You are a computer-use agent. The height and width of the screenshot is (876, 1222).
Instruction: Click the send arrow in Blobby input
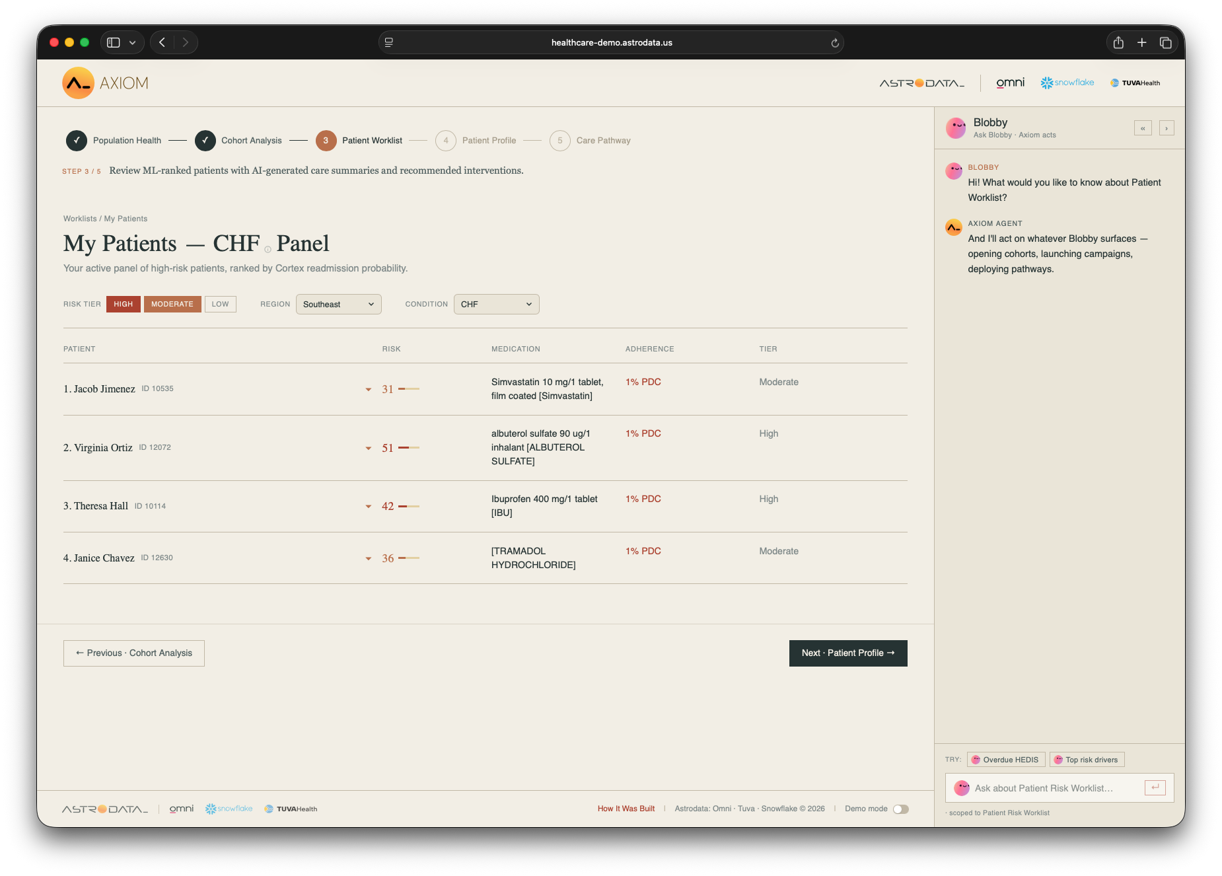tap(1155, 787)
